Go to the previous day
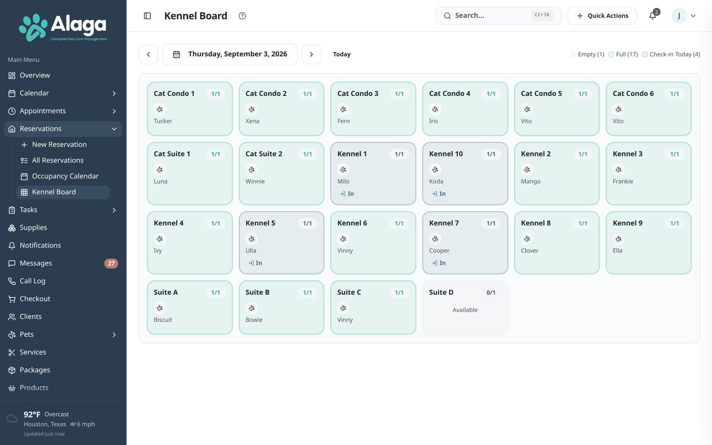Image resolution: width=712 pixels, height=445 pixels. click(148, 54)
